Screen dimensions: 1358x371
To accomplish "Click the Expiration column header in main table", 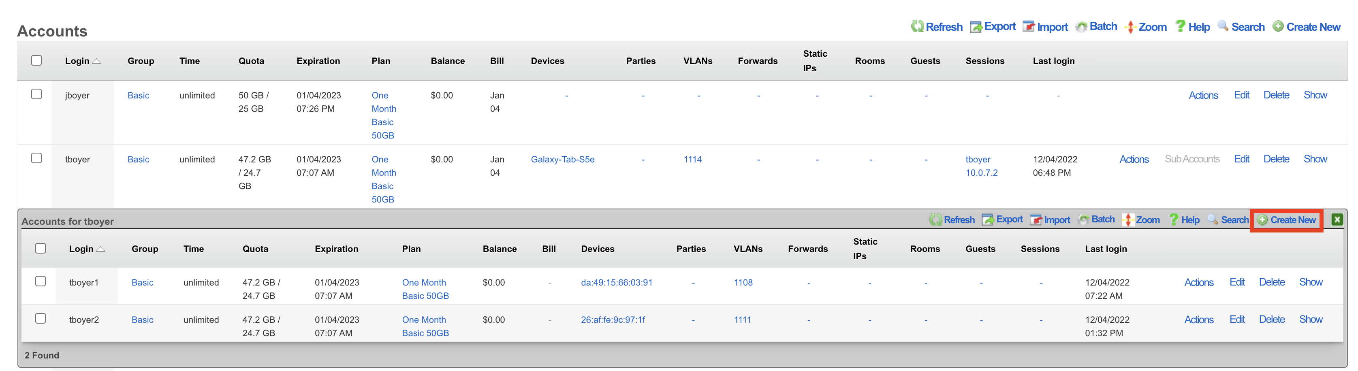I will pyautogui.click(x=318, y=61).
